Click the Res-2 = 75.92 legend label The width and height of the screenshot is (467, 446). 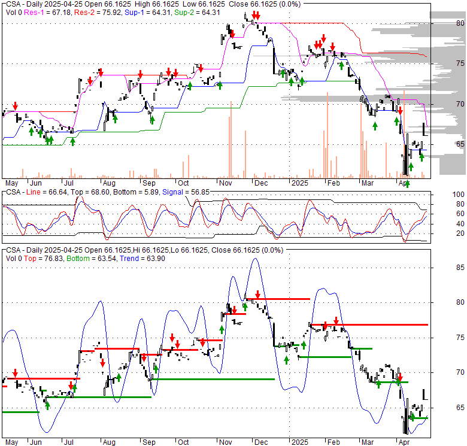pyautogui.click(x=98, y=13)
